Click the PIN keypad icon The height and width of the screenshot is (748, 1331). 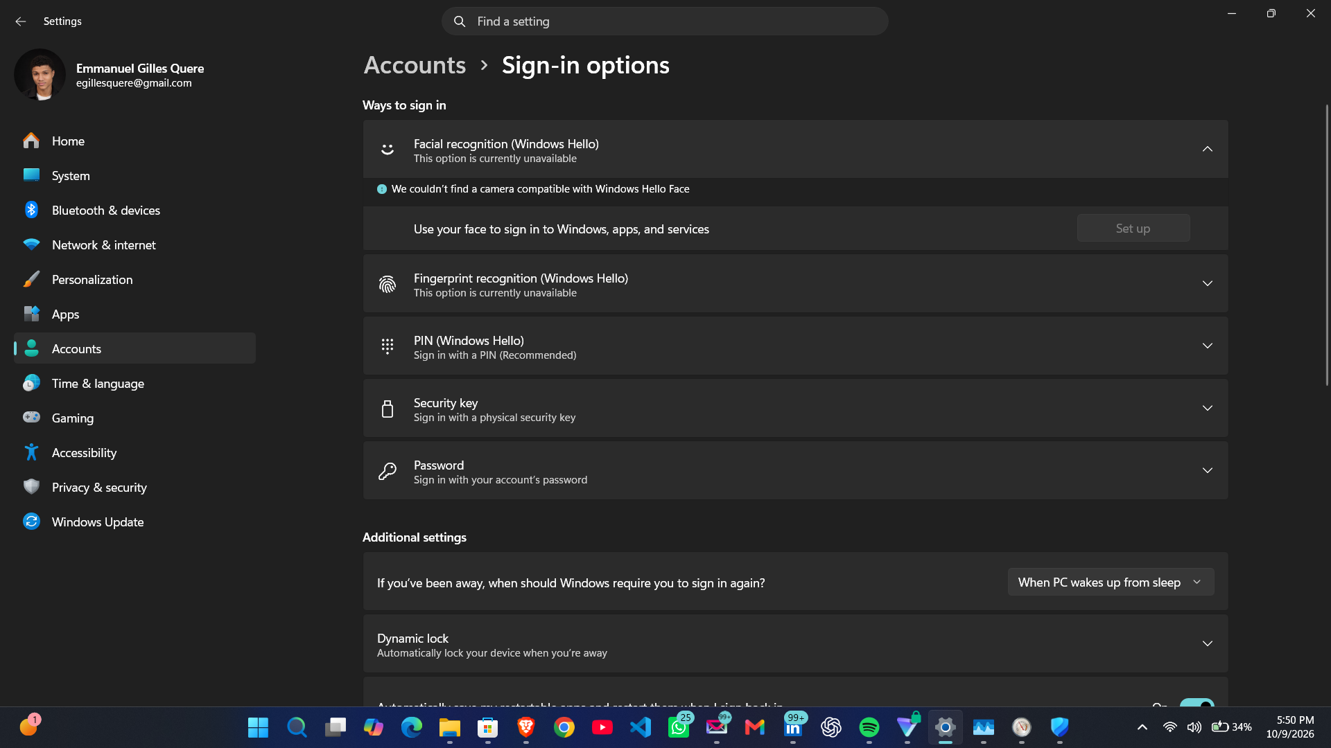point(388,346)
